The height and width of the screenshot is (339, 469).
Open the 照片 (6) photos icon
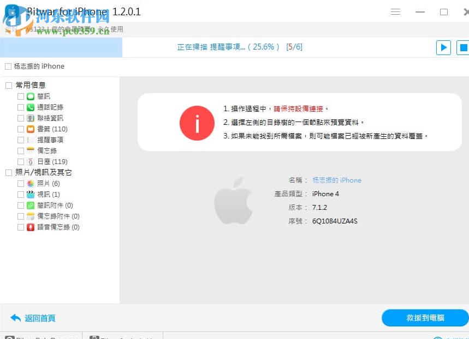pos(30,183)
